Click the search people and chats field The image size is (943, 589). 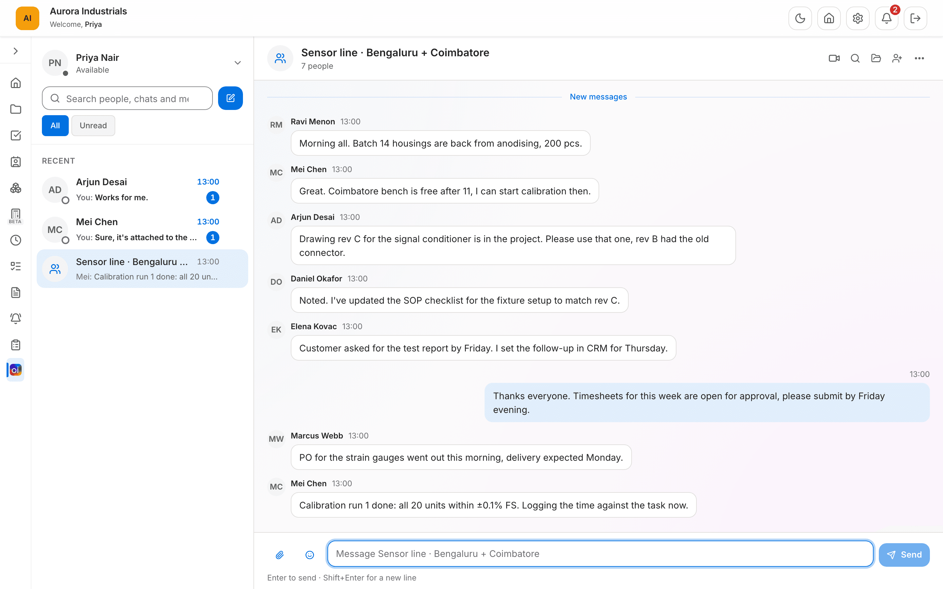point(127,98)
